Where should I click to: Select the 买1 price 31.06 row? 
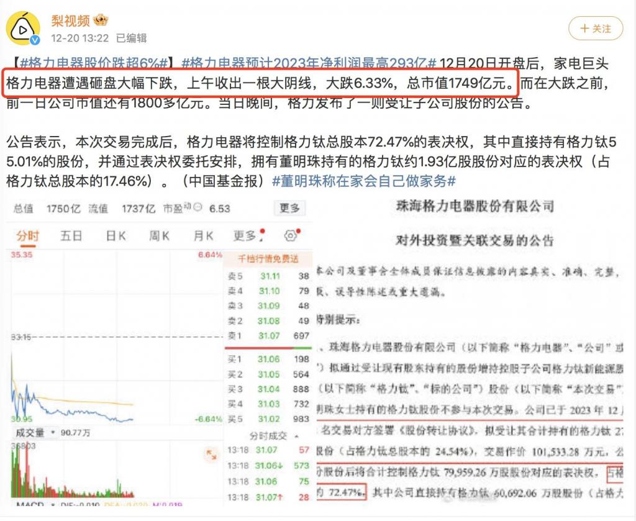(268, 359)
